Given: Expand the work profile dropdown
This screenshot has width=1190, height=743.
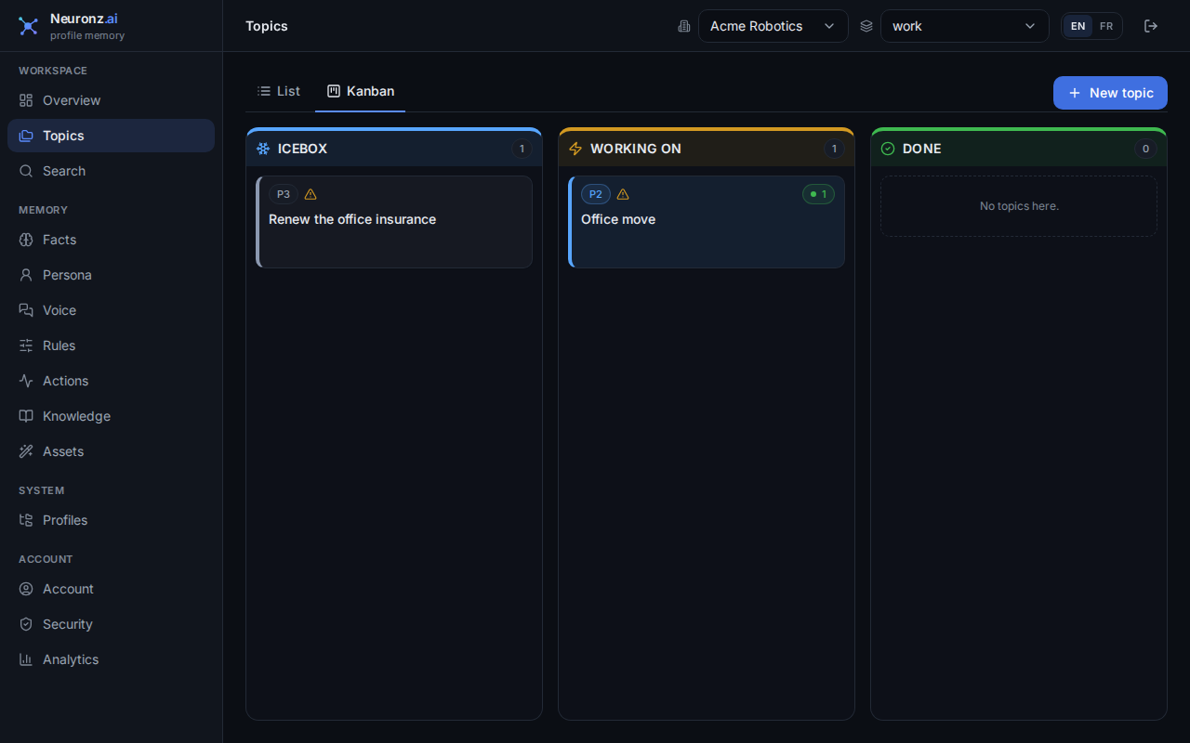Looking at the screenshot, I should click(x=965, y=26).
